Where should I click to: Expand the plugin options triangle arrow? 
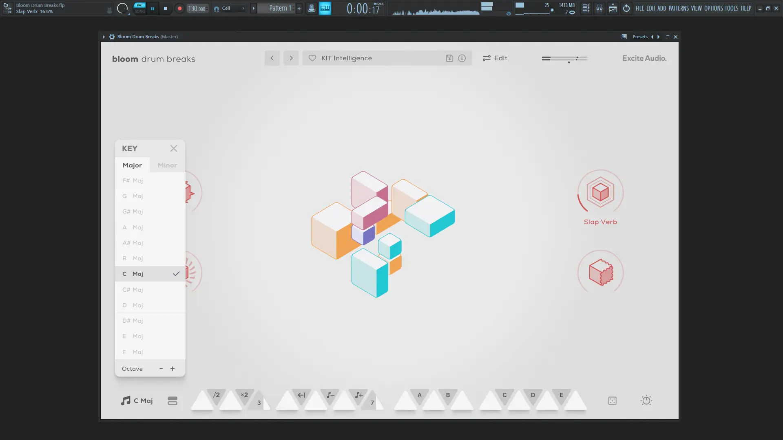(104, 37)
